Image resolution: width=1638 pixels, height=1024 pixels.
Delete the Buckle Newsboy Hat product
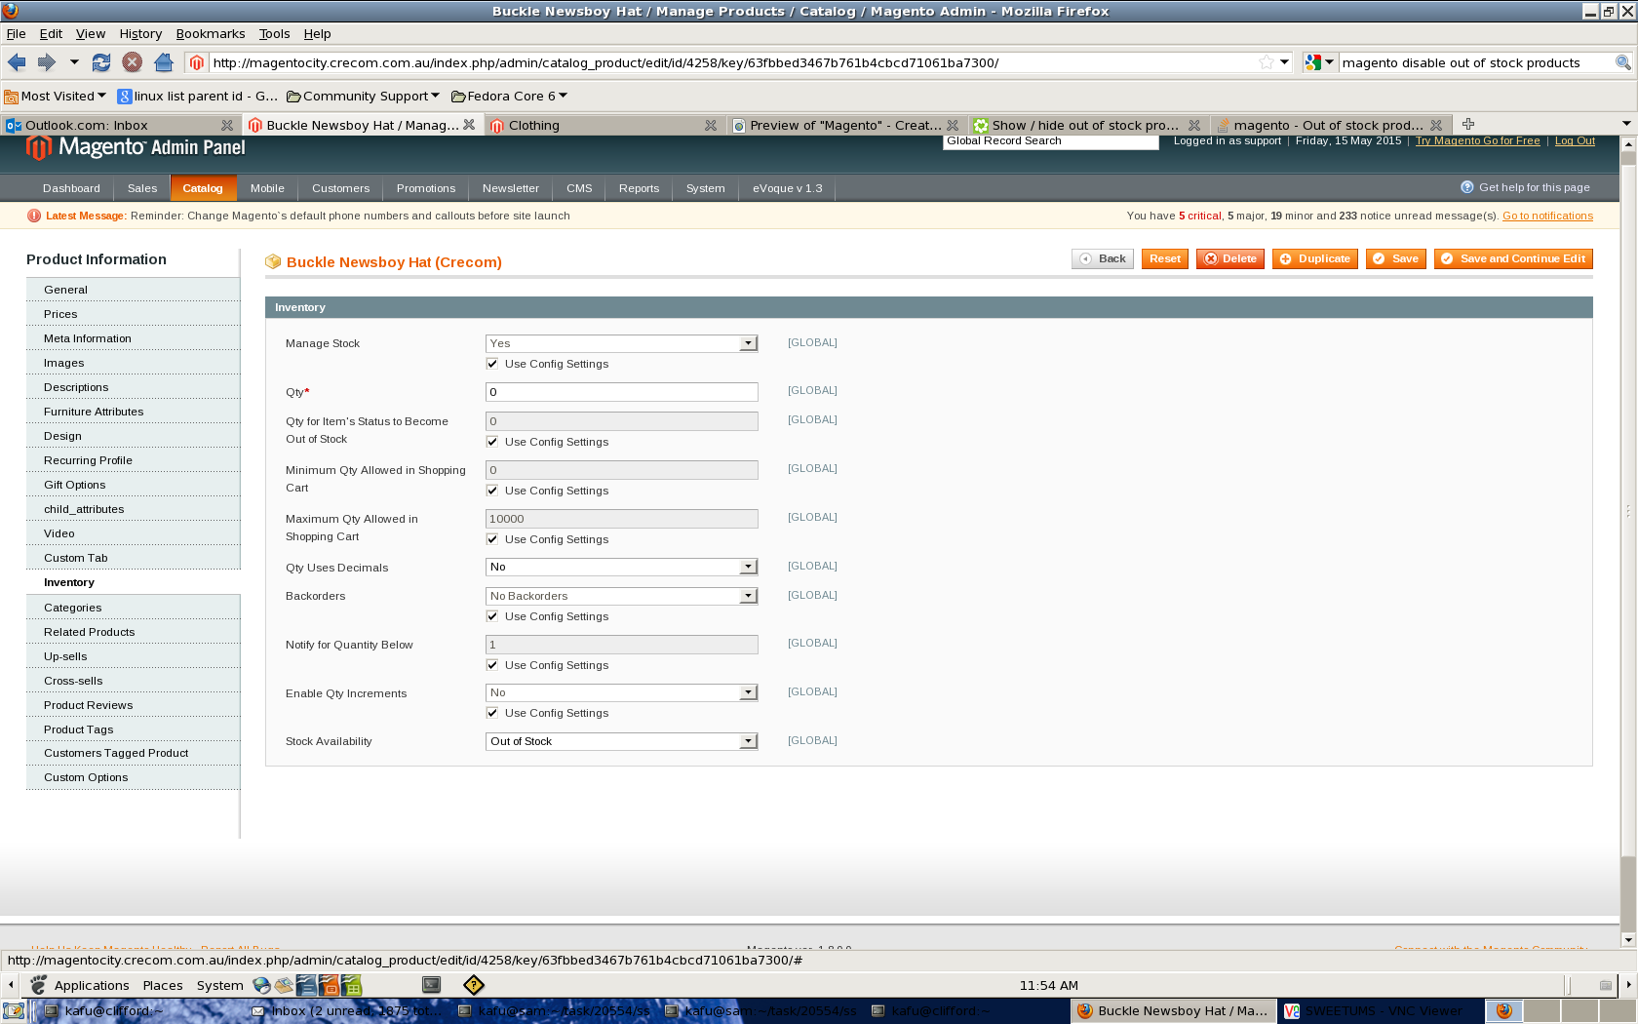coord(1230,258)
